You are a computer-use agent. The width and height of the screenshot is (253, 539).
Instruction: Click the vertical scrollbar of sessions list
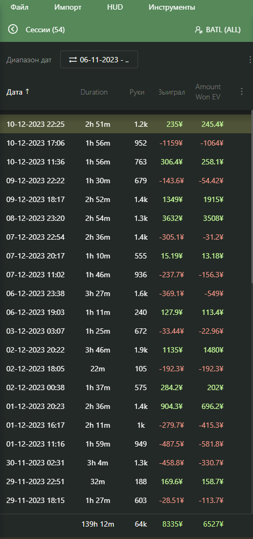pyautogui.click(x=252, y=196)
